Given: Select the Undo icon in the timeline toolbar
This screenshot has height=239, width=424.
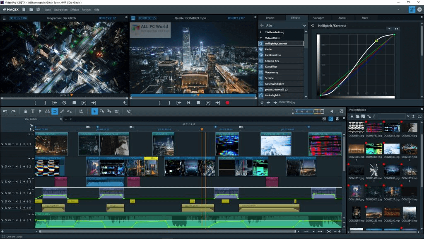Looking at the screenshot, I should pyautogui.click(x=5, y=112).
